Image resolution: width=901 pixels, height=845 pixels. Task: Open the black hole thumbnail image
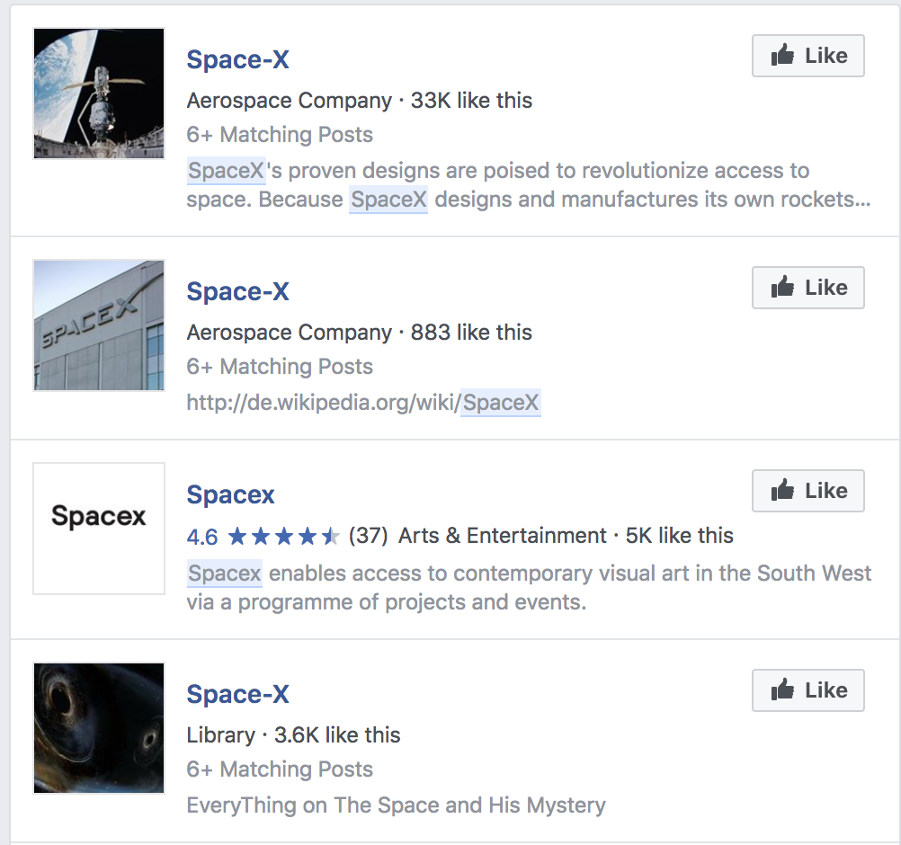click(x=99, y=728)
